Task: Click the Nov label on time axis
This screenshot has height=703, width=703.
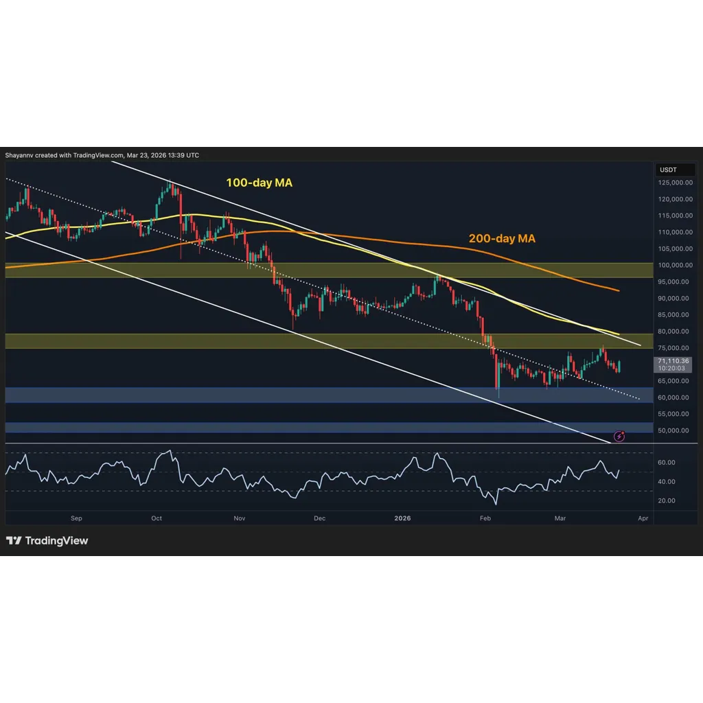Action: [240, 518]
